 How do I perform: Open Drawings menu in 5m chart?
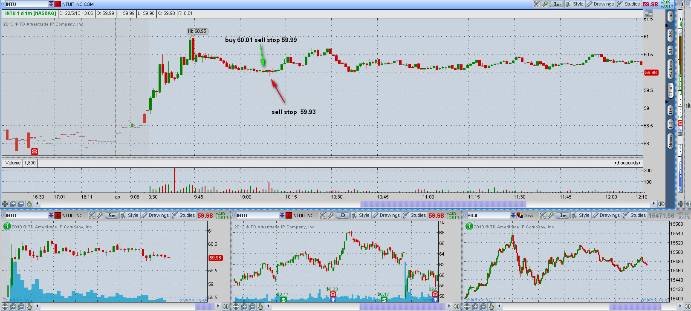click(x=155, y=216)
